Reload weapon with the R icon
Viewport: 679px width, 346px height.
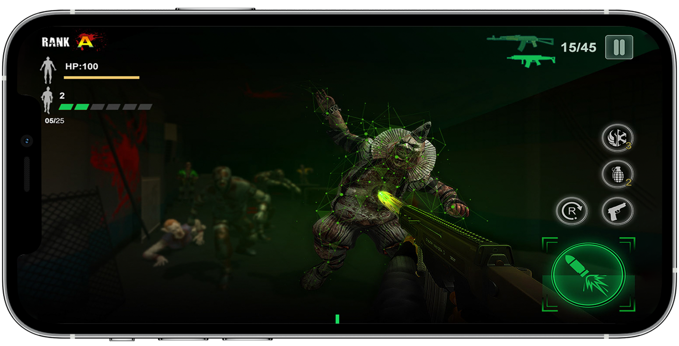pyautogui.click(x=572, y=211)
